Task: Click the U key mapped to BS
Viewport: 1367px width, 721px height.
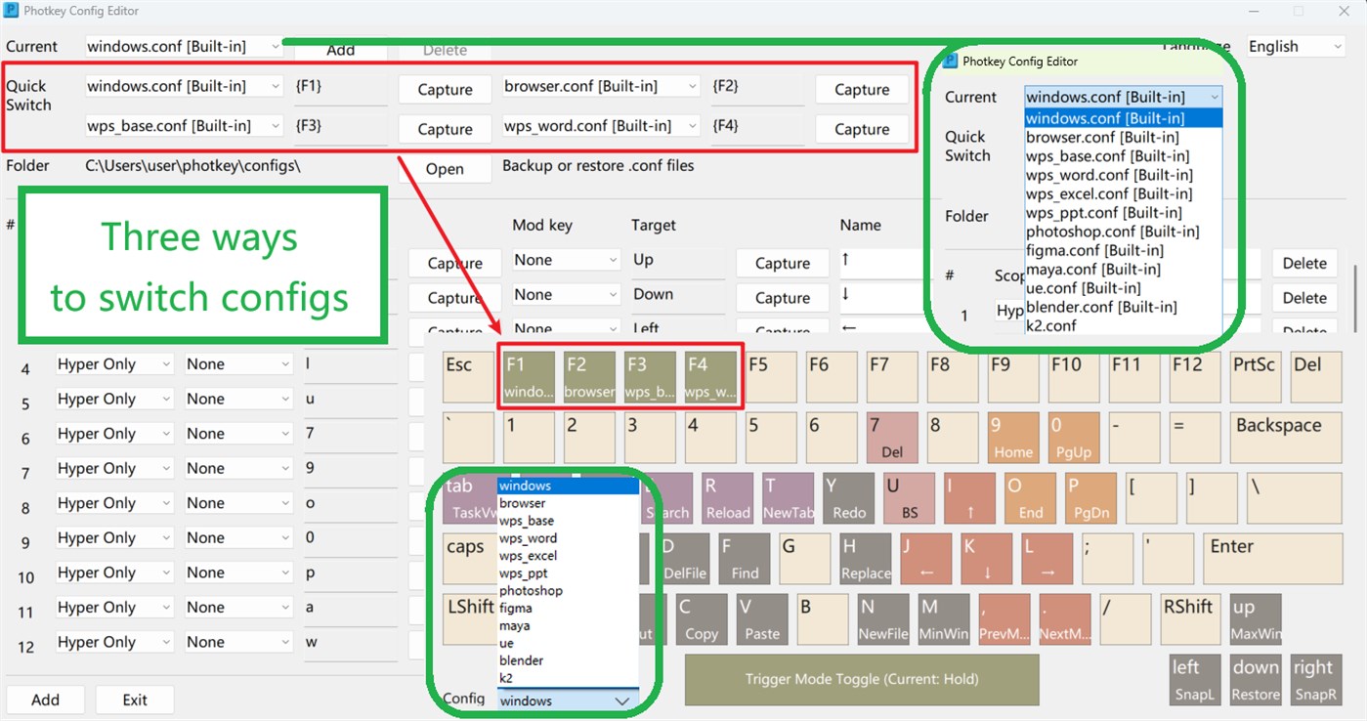Action: coord(909,498)
